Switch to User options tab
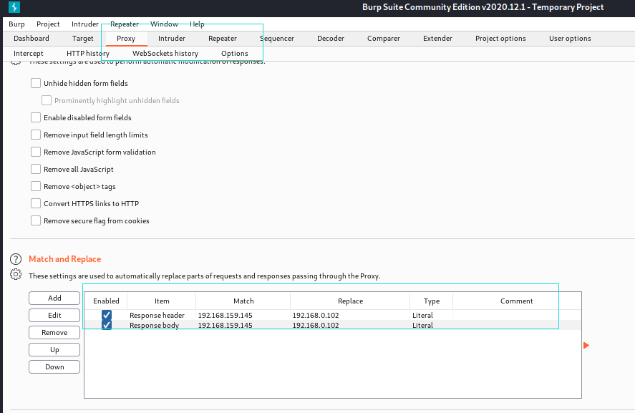The height and width of the screenshot is (413, 635). tap(570, 39)
